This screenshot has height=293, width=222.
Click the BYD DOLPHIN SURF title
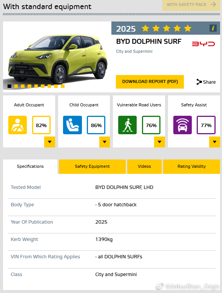point(149,41)
